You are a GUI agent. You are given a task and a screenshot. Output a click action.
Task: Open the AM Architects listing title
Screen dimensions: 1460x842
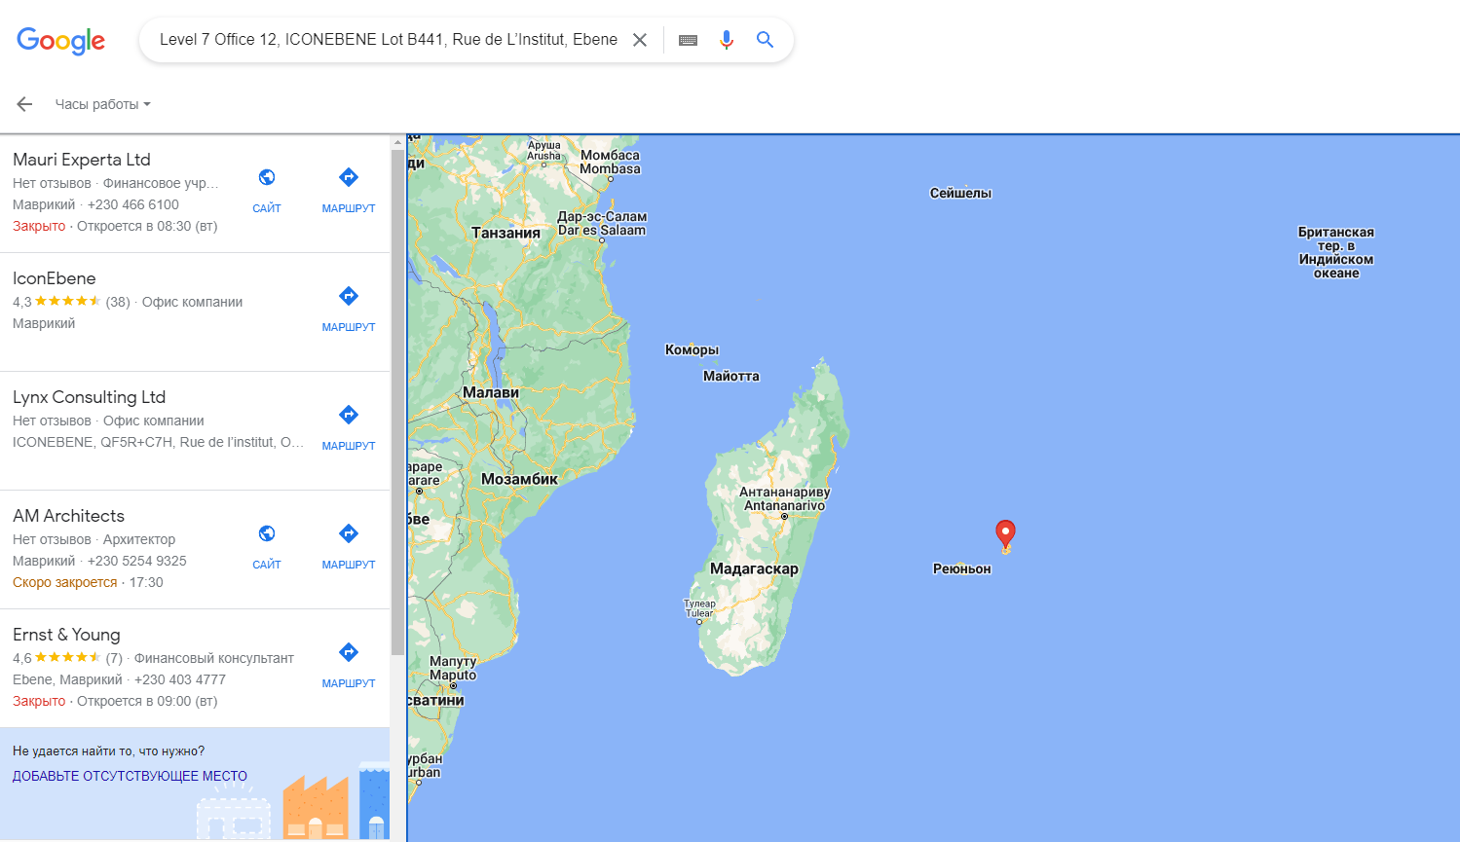(69, 516)
